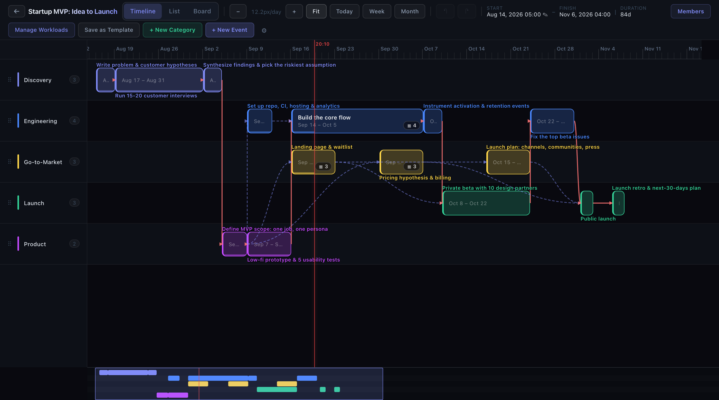This screenshot has height=400, width=719.
Task: Open Write problem & customer hypotheses event bar
Action: (106, 80)
